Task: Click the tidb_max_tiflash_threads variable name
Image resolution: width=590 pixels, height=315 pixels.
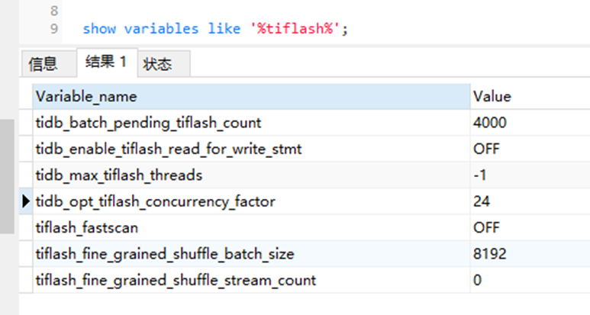Action: [119, 175]
